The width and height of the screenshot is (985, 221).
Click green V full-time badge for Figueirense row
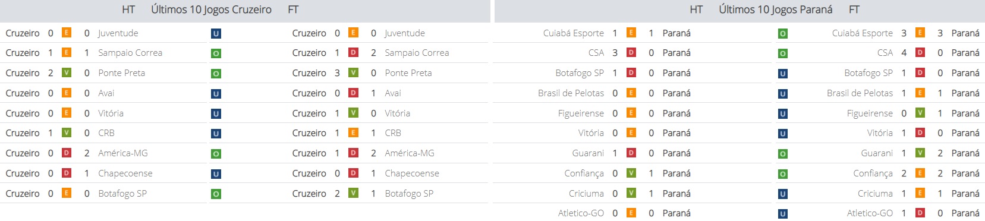920,112
